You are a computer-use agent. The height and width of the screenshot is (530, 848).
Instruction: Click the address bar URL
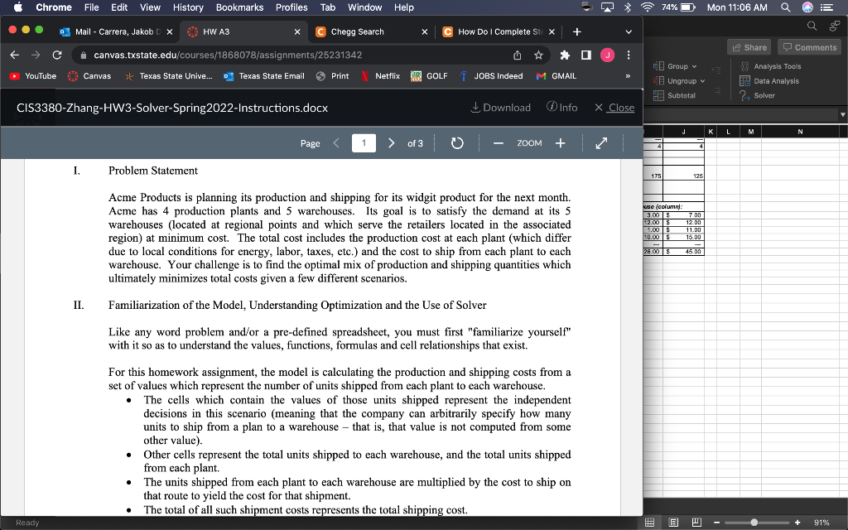[228, 55]
